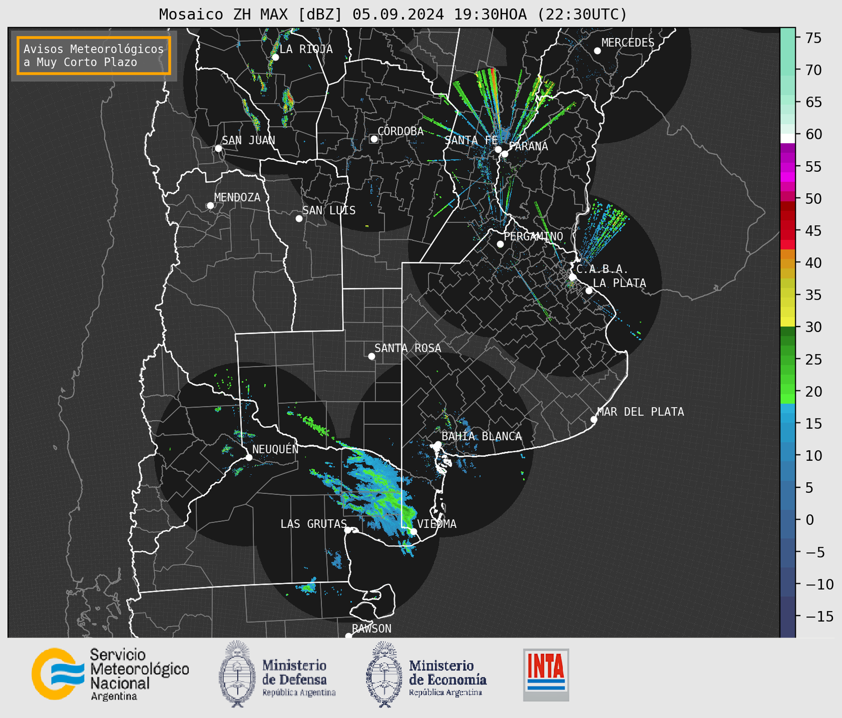The image size is (842, 718).
Task: Click the "Ministerio de Defensa" text
Action: pos(294,673)
